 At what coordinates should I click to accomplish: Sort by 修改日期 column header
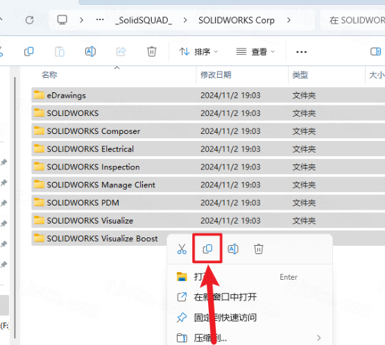(216, 75)
